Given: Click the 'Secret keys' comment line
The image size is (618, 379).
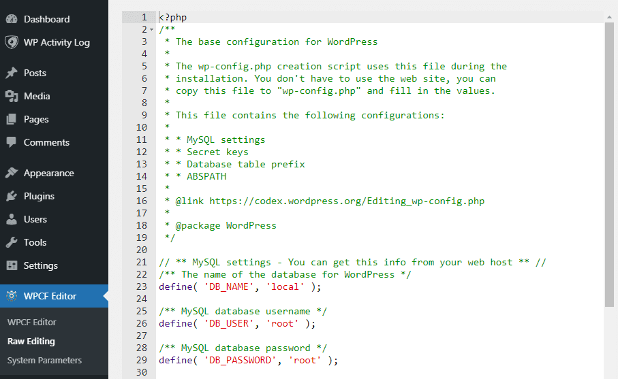Looking at the screenshot, I should pos(217,152).
